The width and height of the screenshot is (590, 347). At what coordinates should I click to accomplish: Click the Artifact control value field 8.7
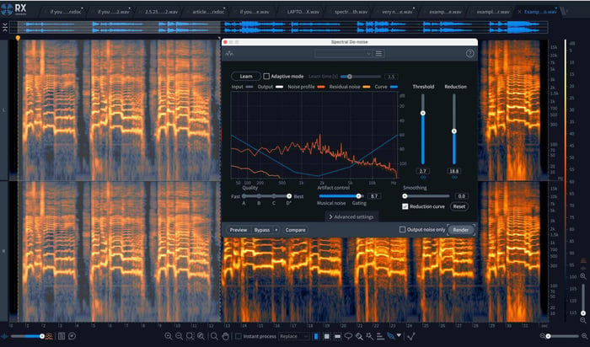click(374, 196)
